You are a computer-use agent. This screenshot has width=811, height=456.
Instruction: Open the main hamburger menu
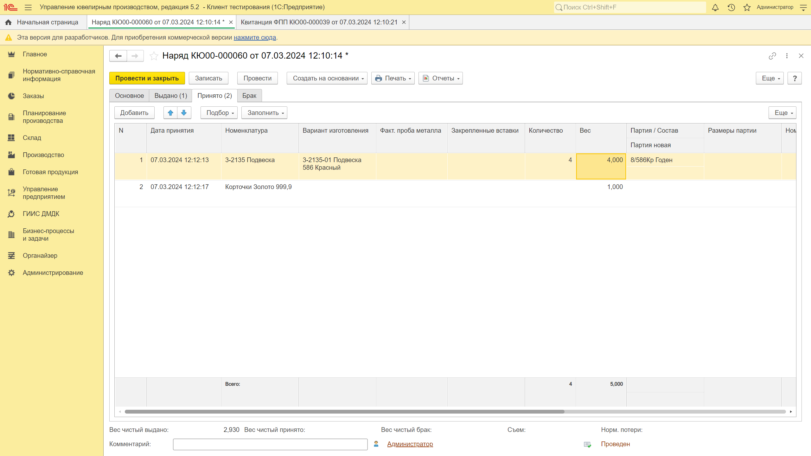(28, 7)
